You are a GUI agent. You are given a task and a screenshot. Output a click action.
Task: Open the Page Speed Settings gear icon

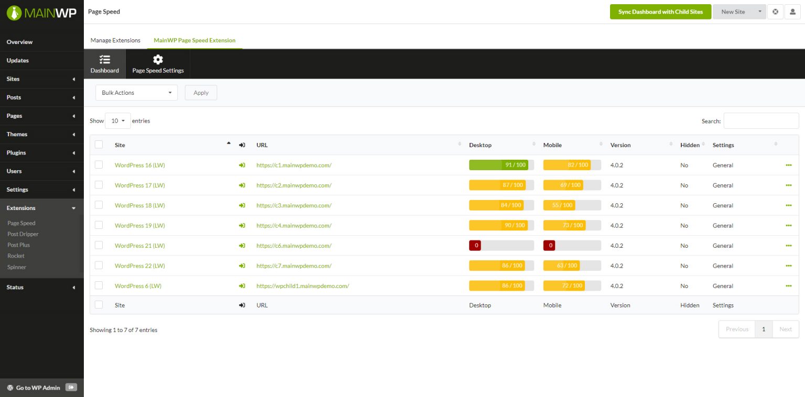click(158, 63)
